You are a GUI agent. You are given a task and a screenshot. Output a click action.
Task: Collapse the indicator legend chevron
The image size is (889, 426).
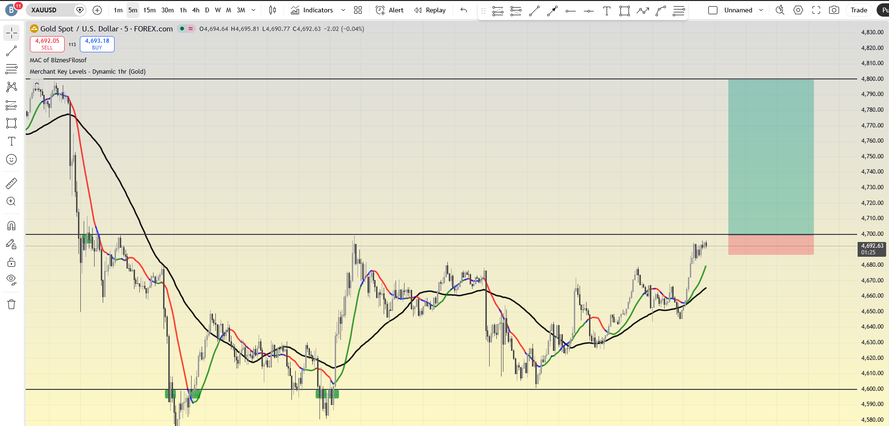37,84
